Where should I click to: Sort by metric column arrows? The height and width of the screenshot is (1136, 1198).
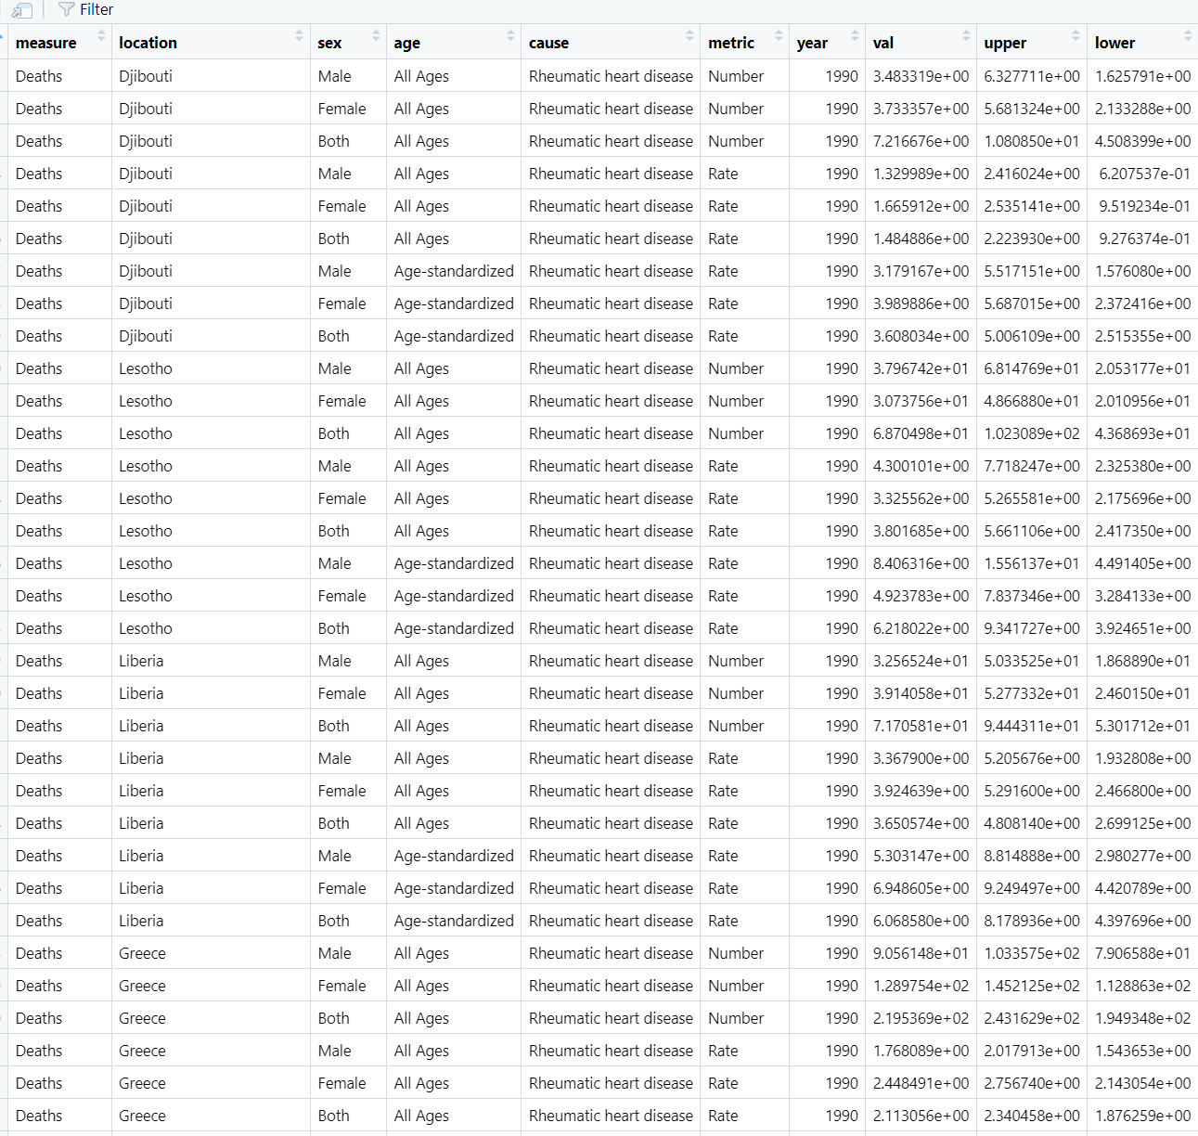[x=779, y=35]
